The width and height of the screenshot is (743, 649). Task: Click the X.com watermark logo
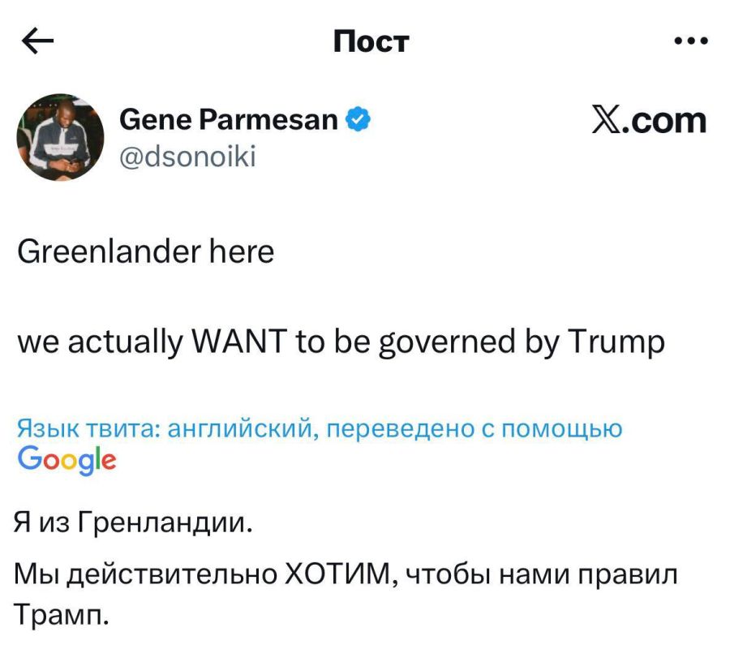click(x=649, y=120)
